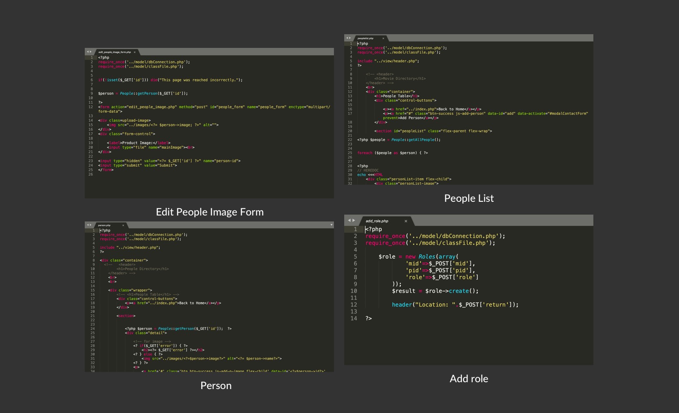Click line number 10 in the add_role.php gutter

[354, 291]
